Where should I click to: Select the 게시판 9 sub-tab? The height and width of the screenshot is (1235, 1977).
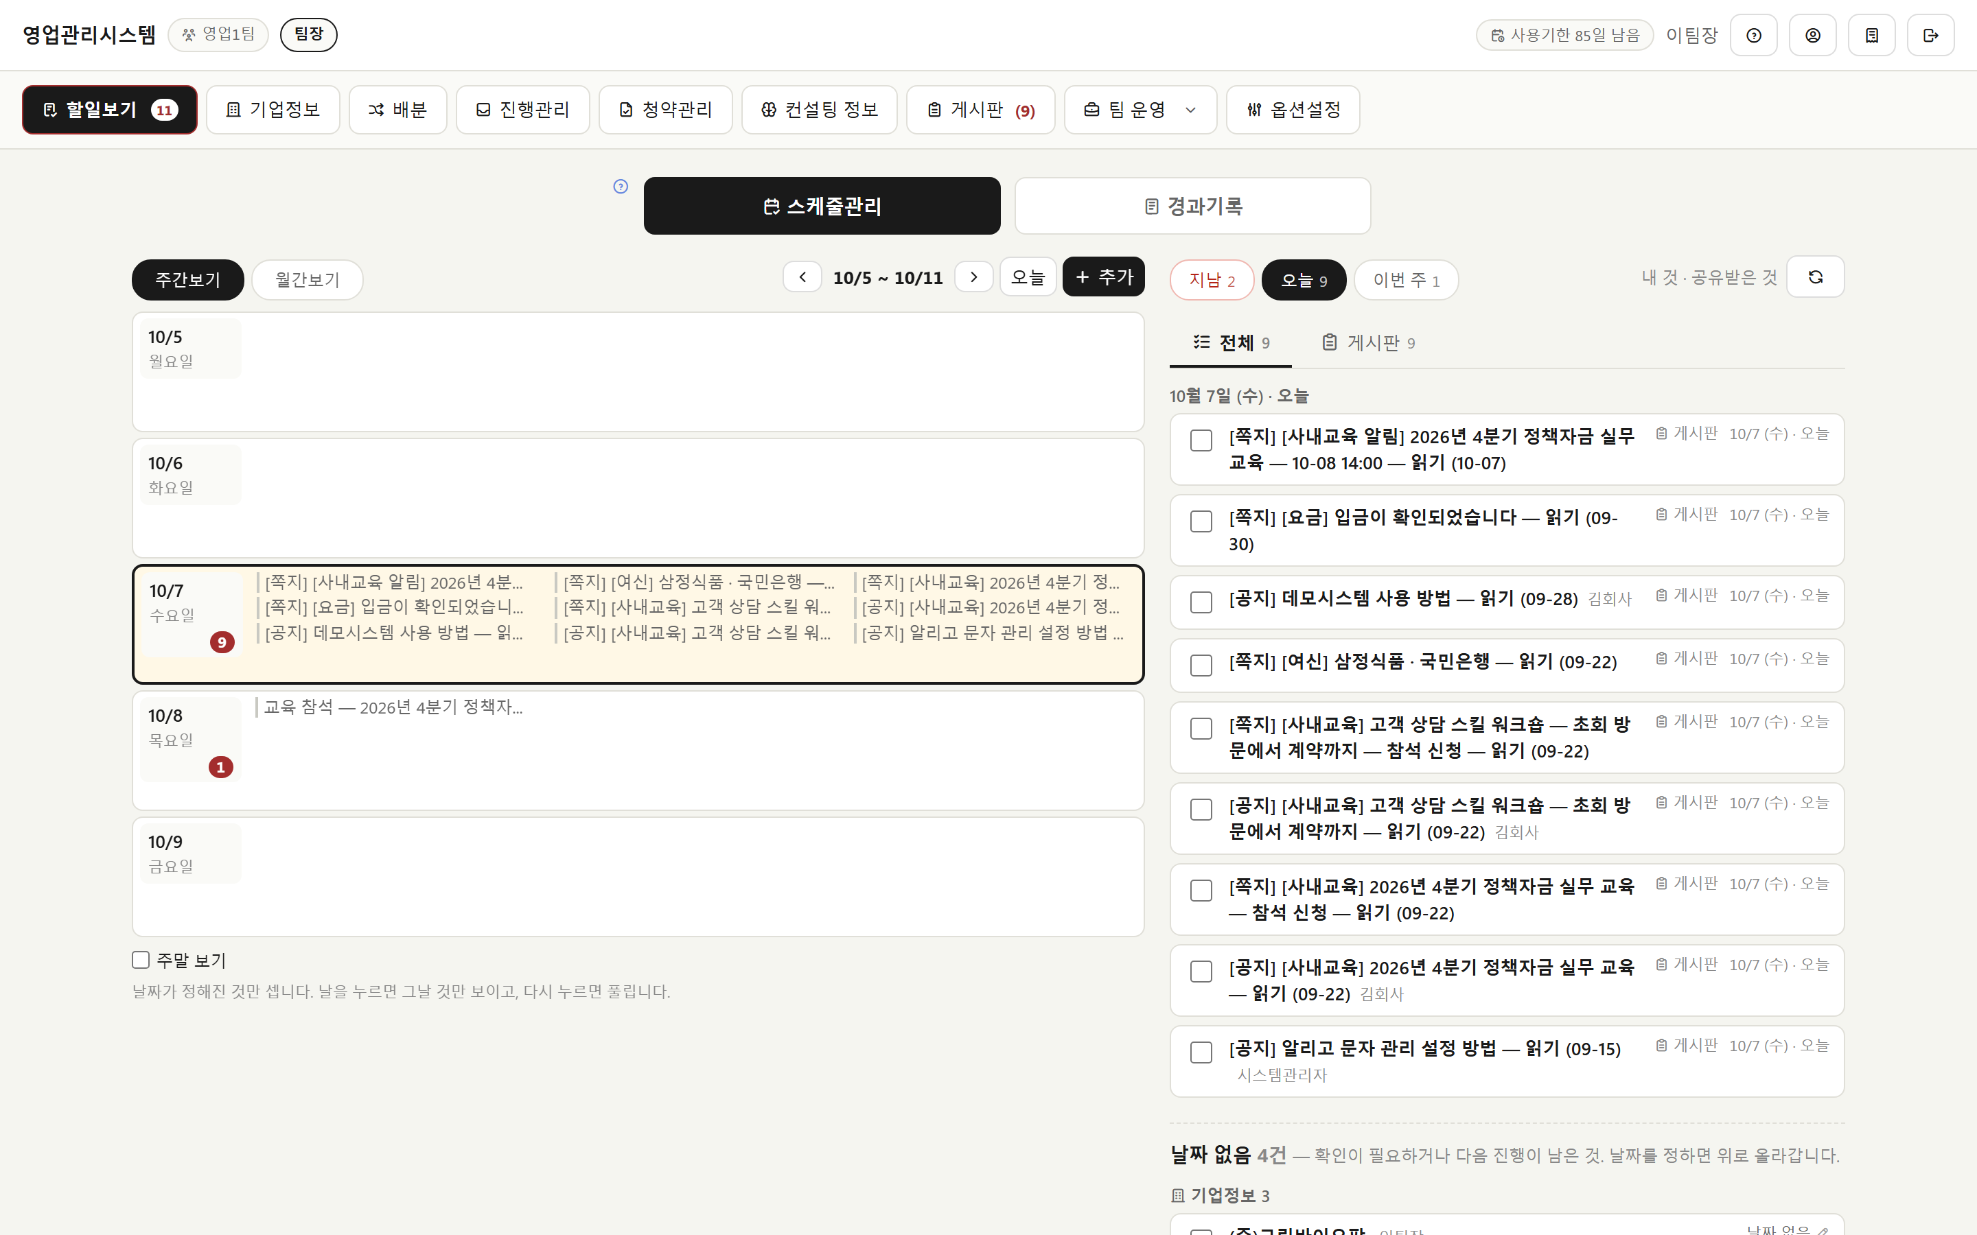coord(1368,342)
